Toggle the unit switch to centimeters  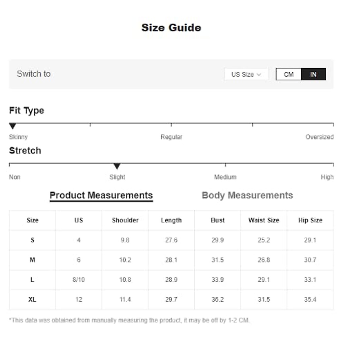(x=288, y=74)
